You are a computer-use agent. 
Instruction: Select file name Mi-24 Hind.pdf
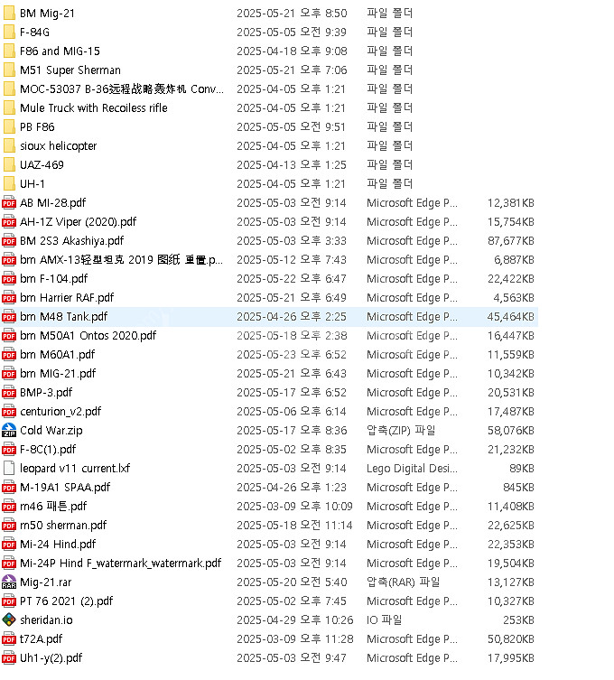point(58,545)
